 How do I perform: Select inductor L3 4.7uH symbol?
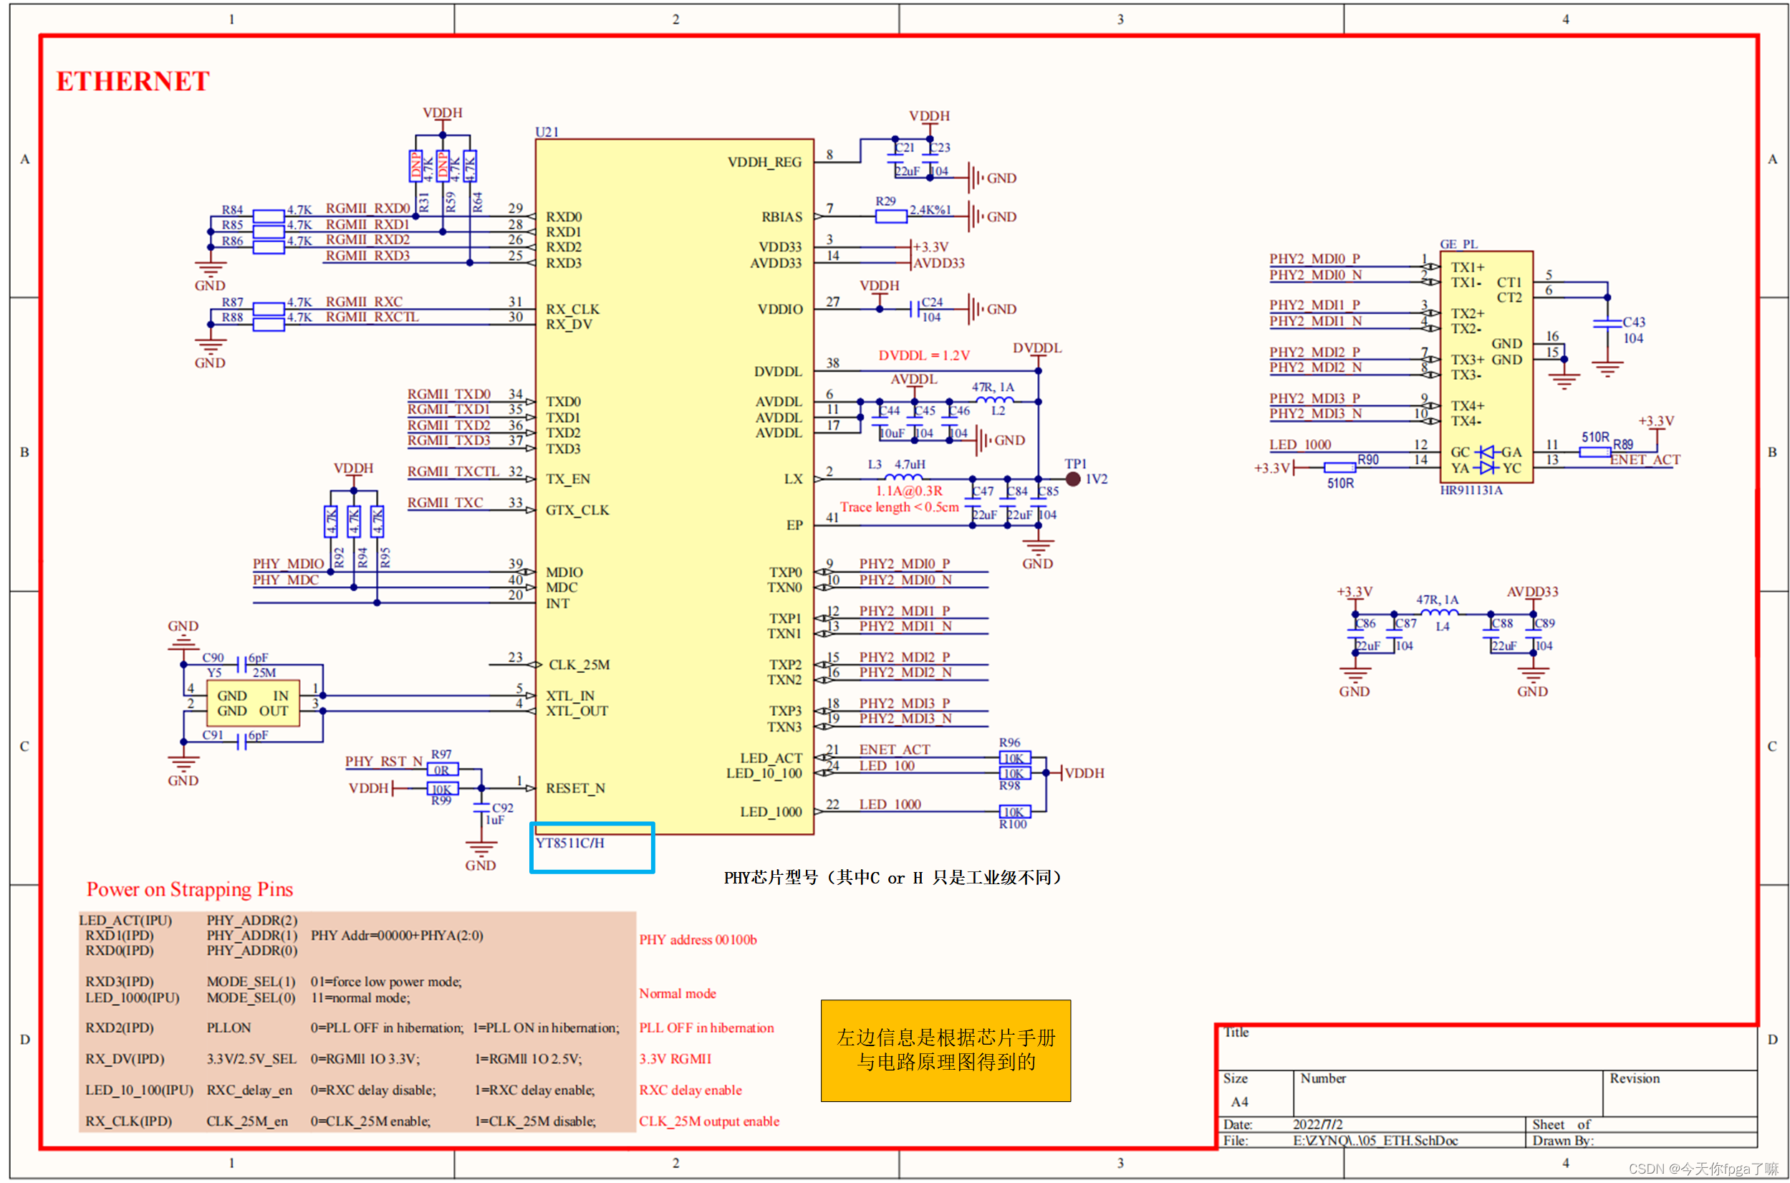(x=903, y=476)
